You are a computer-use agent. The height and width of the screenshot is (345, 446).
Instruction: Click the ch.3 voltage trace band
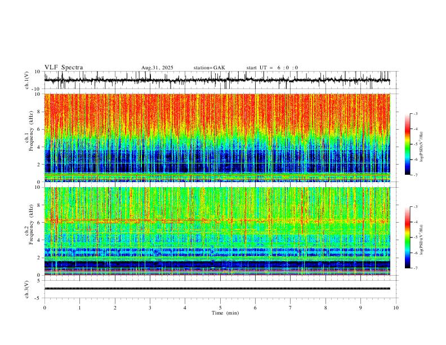pyautogui.click(x=217, y=289)
